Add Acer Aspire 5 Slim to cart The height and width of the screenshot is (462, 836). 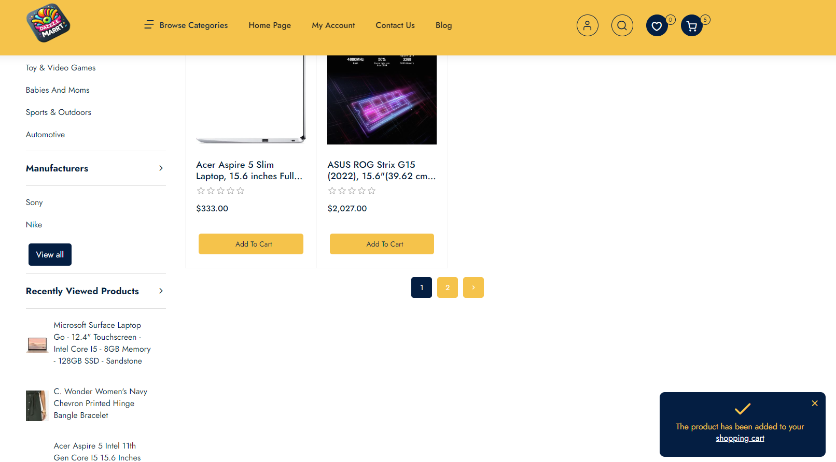(x=251, y=244)
